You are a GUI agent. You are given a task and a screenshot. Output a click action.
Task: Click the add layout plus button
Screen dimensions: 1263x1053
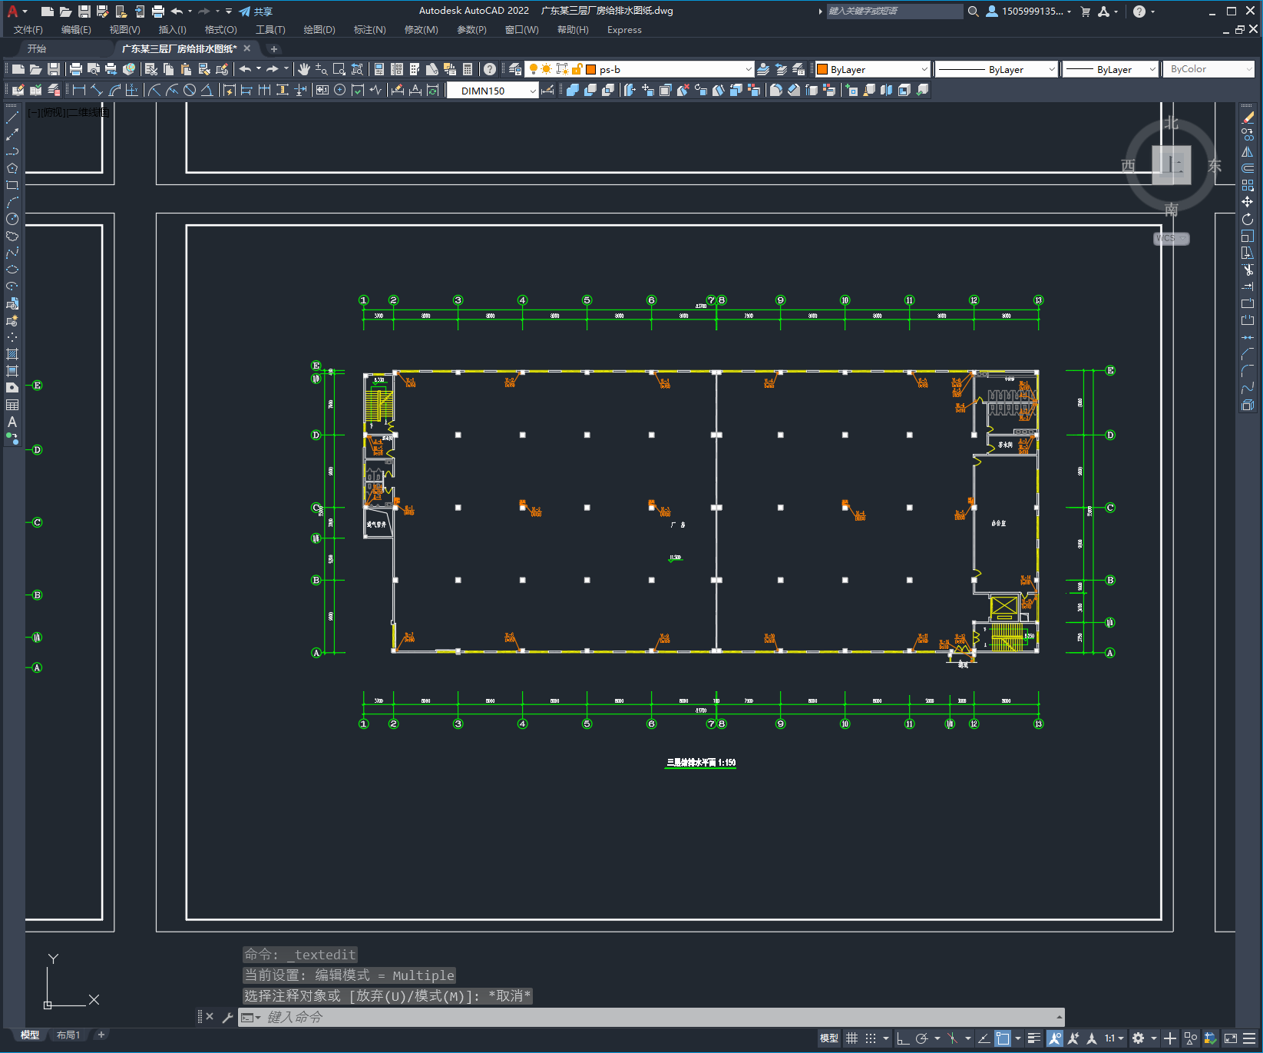tap(101, 1035)
